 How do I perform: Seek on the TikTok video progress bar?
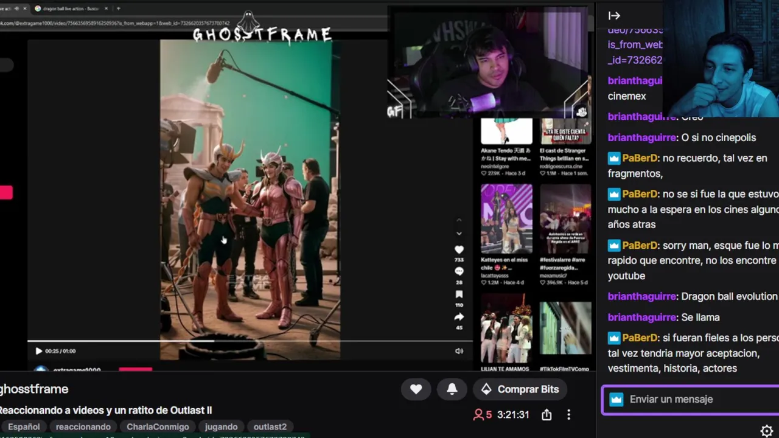click(x=250, y=341)
